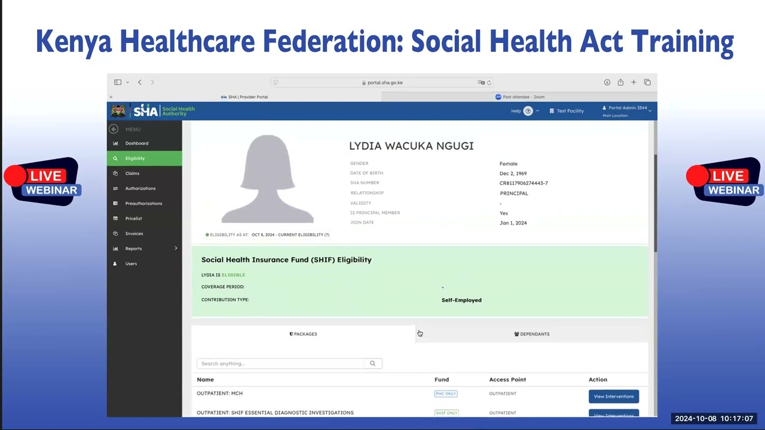The width and height of the screenshot is (765, 430).
Task: Open browser downloads icon
Action: coord(607,82)
